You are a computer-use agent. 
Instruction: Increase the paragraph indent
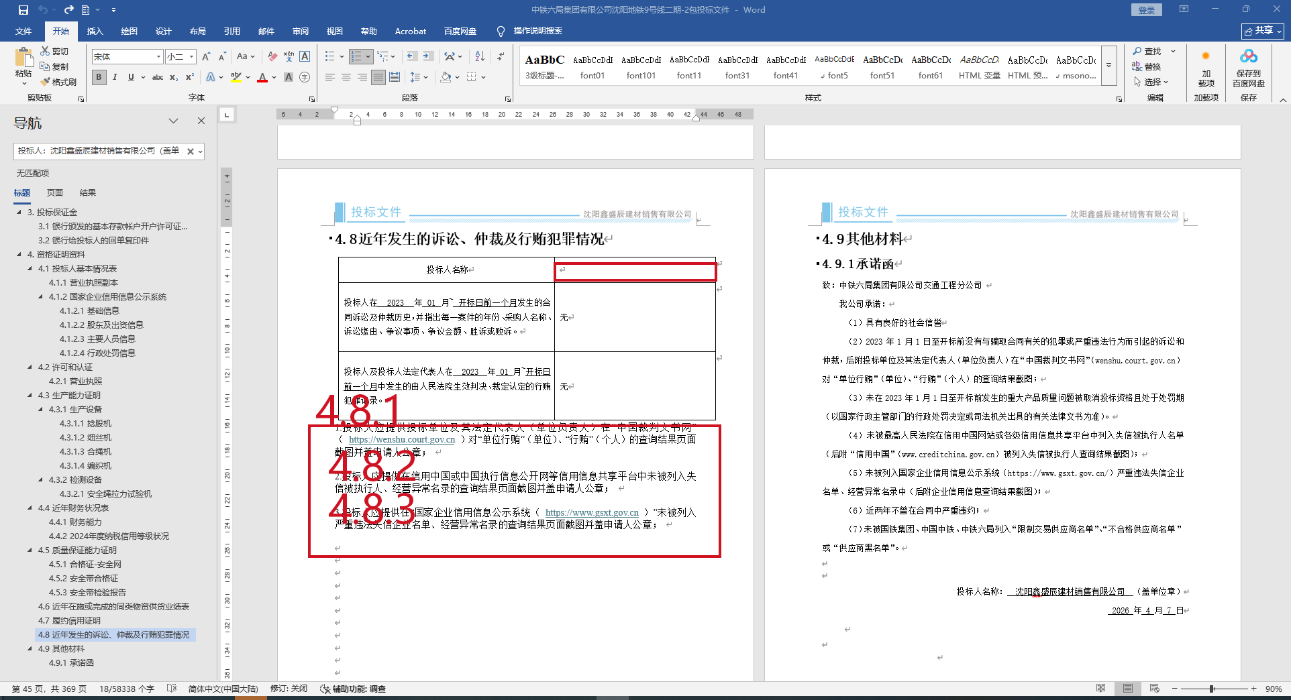(x=429, y=56)
